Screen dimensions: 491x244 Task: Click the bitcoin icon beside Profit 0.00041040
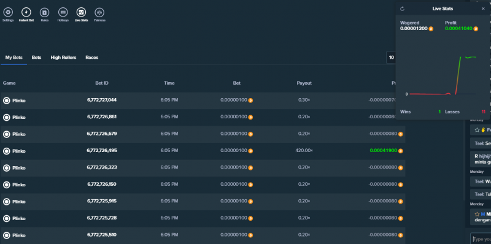point(476,29)
